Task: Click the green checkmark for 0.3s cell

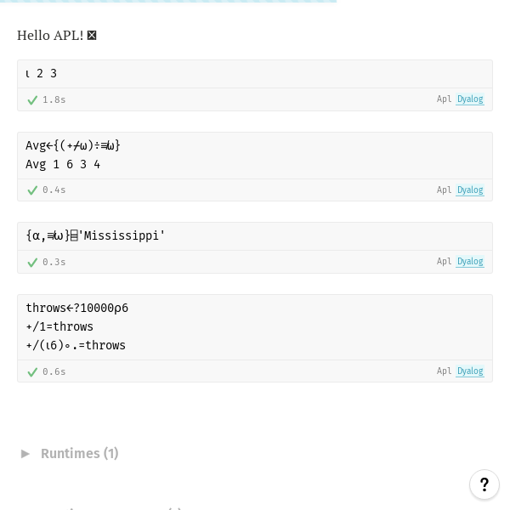Action: point(32,262)
